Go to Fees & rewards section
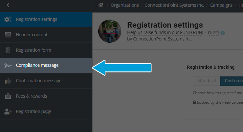 [31, 96]
